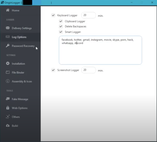This screenshot has height=142, width=157.
Task: Open the Others tools page
Action: [x=21, y=117]
